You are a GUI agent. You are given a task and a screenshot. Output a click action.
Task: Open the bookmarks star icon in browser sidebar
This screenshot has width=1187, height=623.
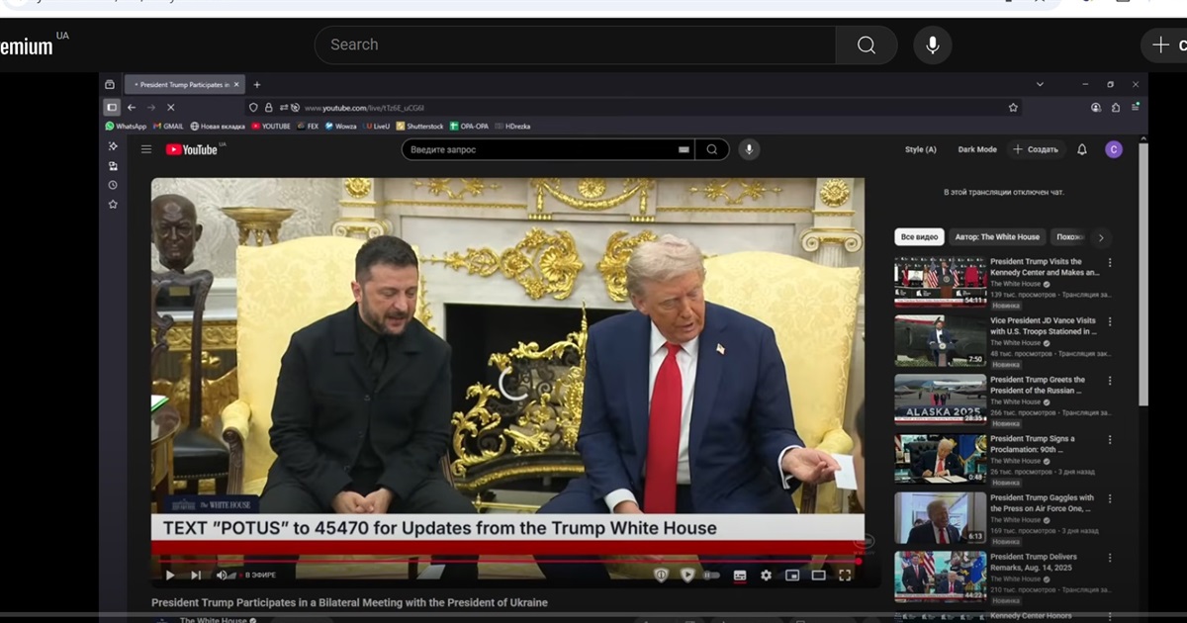tap(113, 205)
